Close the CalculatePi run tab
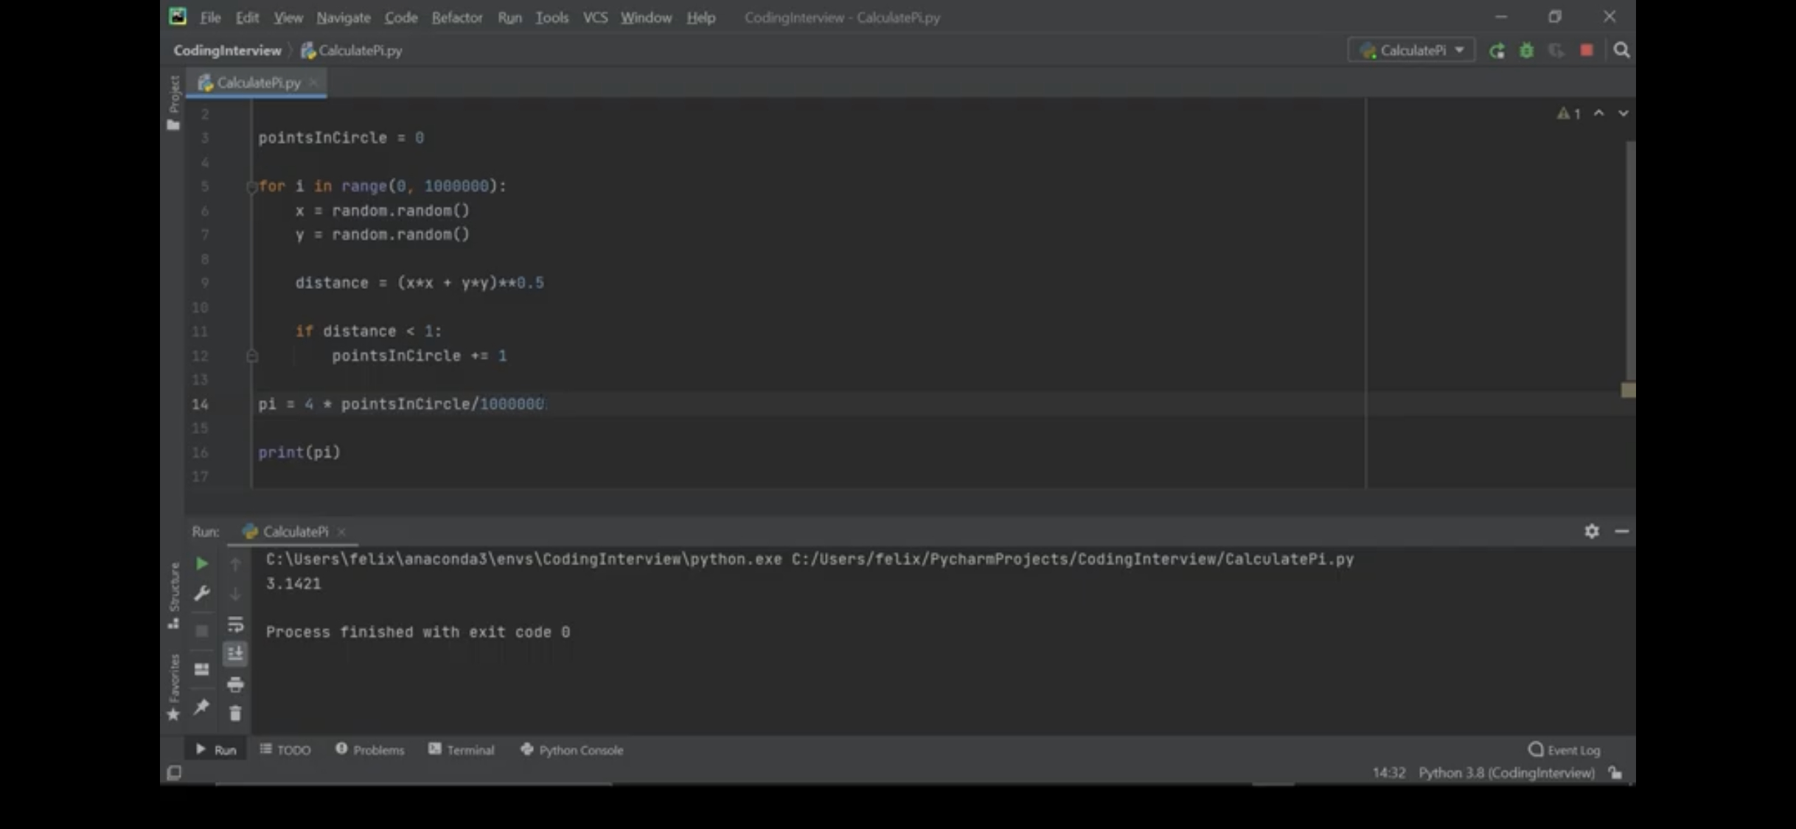This screenshot has height=829, width=1796. pyautogui.click(x=341, y=531)
